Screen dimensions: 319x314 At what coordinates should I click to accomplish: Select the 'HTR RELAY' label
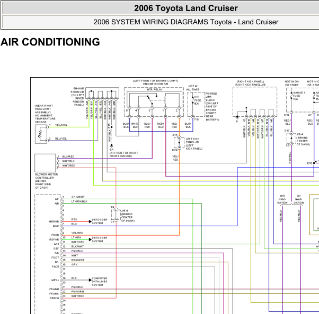pos(155,89)
